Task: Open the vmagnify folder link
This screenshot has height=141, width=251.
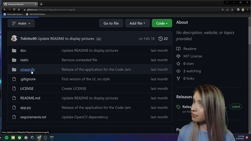Action: pos(27,70)
